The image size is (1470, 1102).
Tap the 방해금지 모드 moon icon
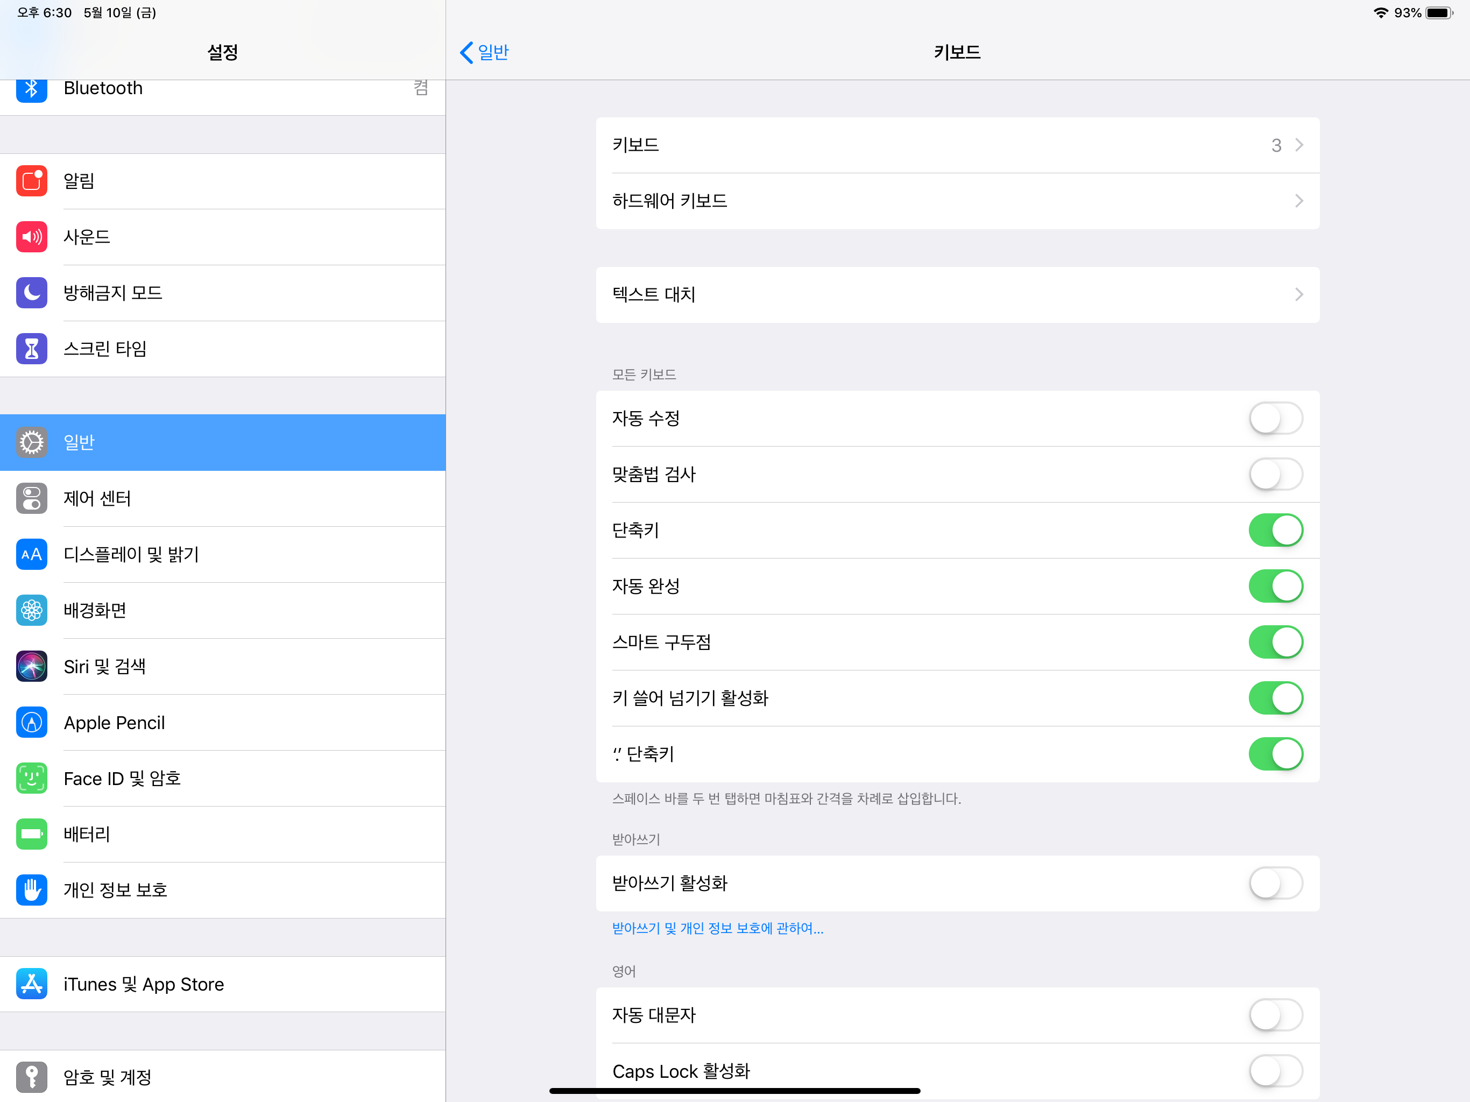pos(31,292)
